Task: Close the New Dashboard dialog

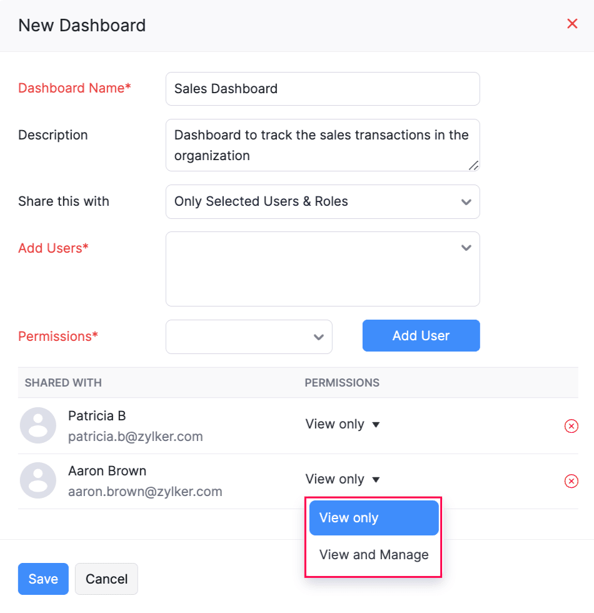Action: pyautogui.click(x=572, y=24)
